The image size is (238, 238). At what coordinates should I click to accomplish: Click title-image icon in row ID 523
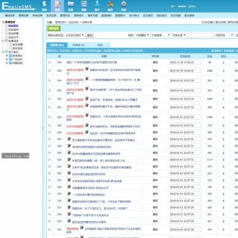pyautogui.click(x=69, y=166)
